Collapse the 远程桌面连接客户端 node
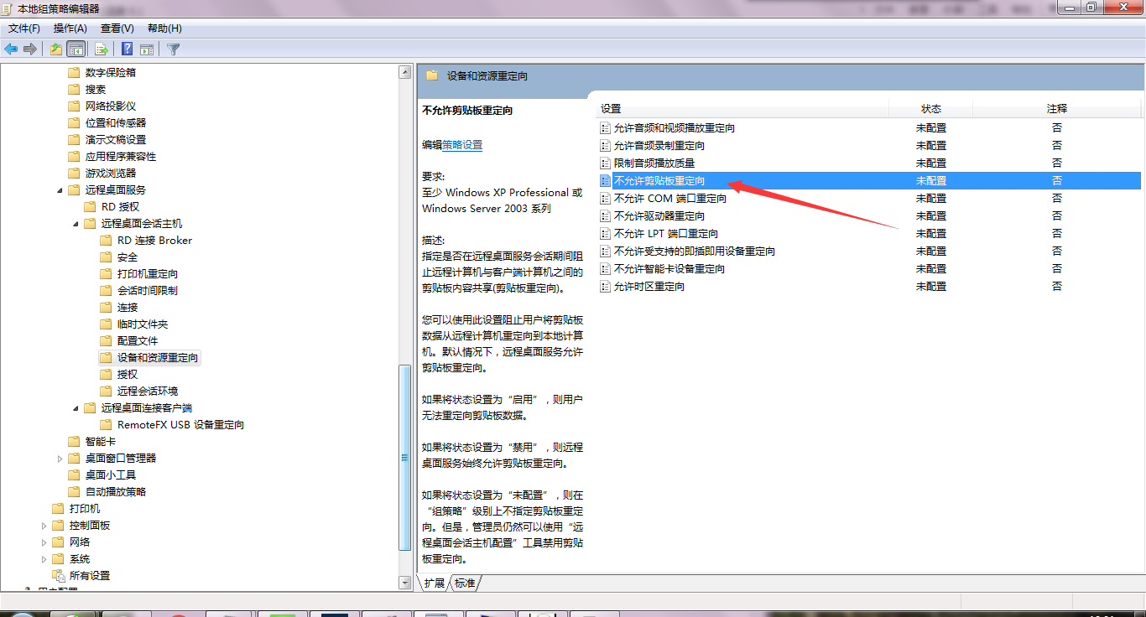1146x617 pixels. point(76,408)
